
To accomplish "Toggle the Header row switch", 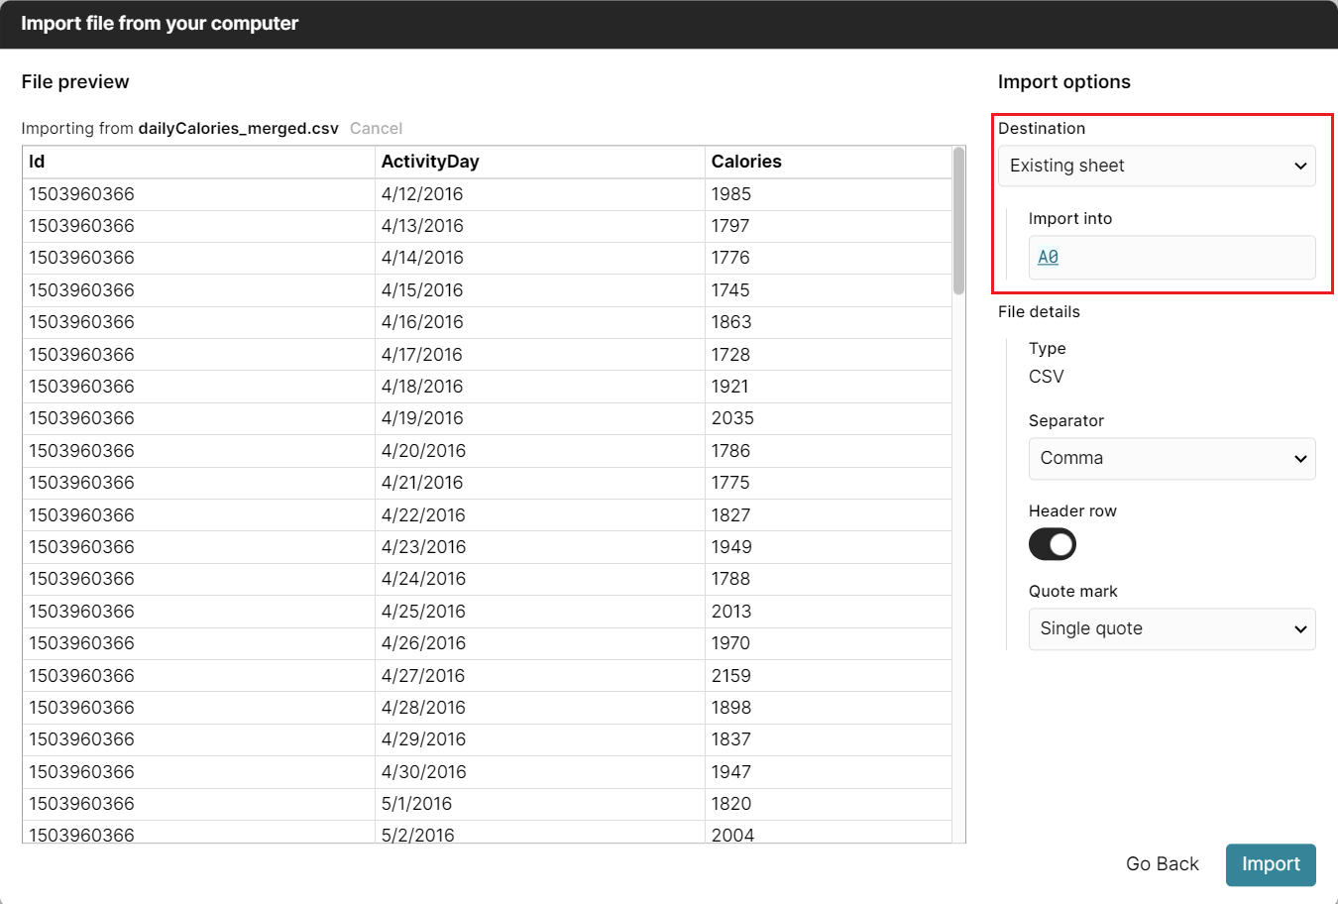I will [1052, 544].
